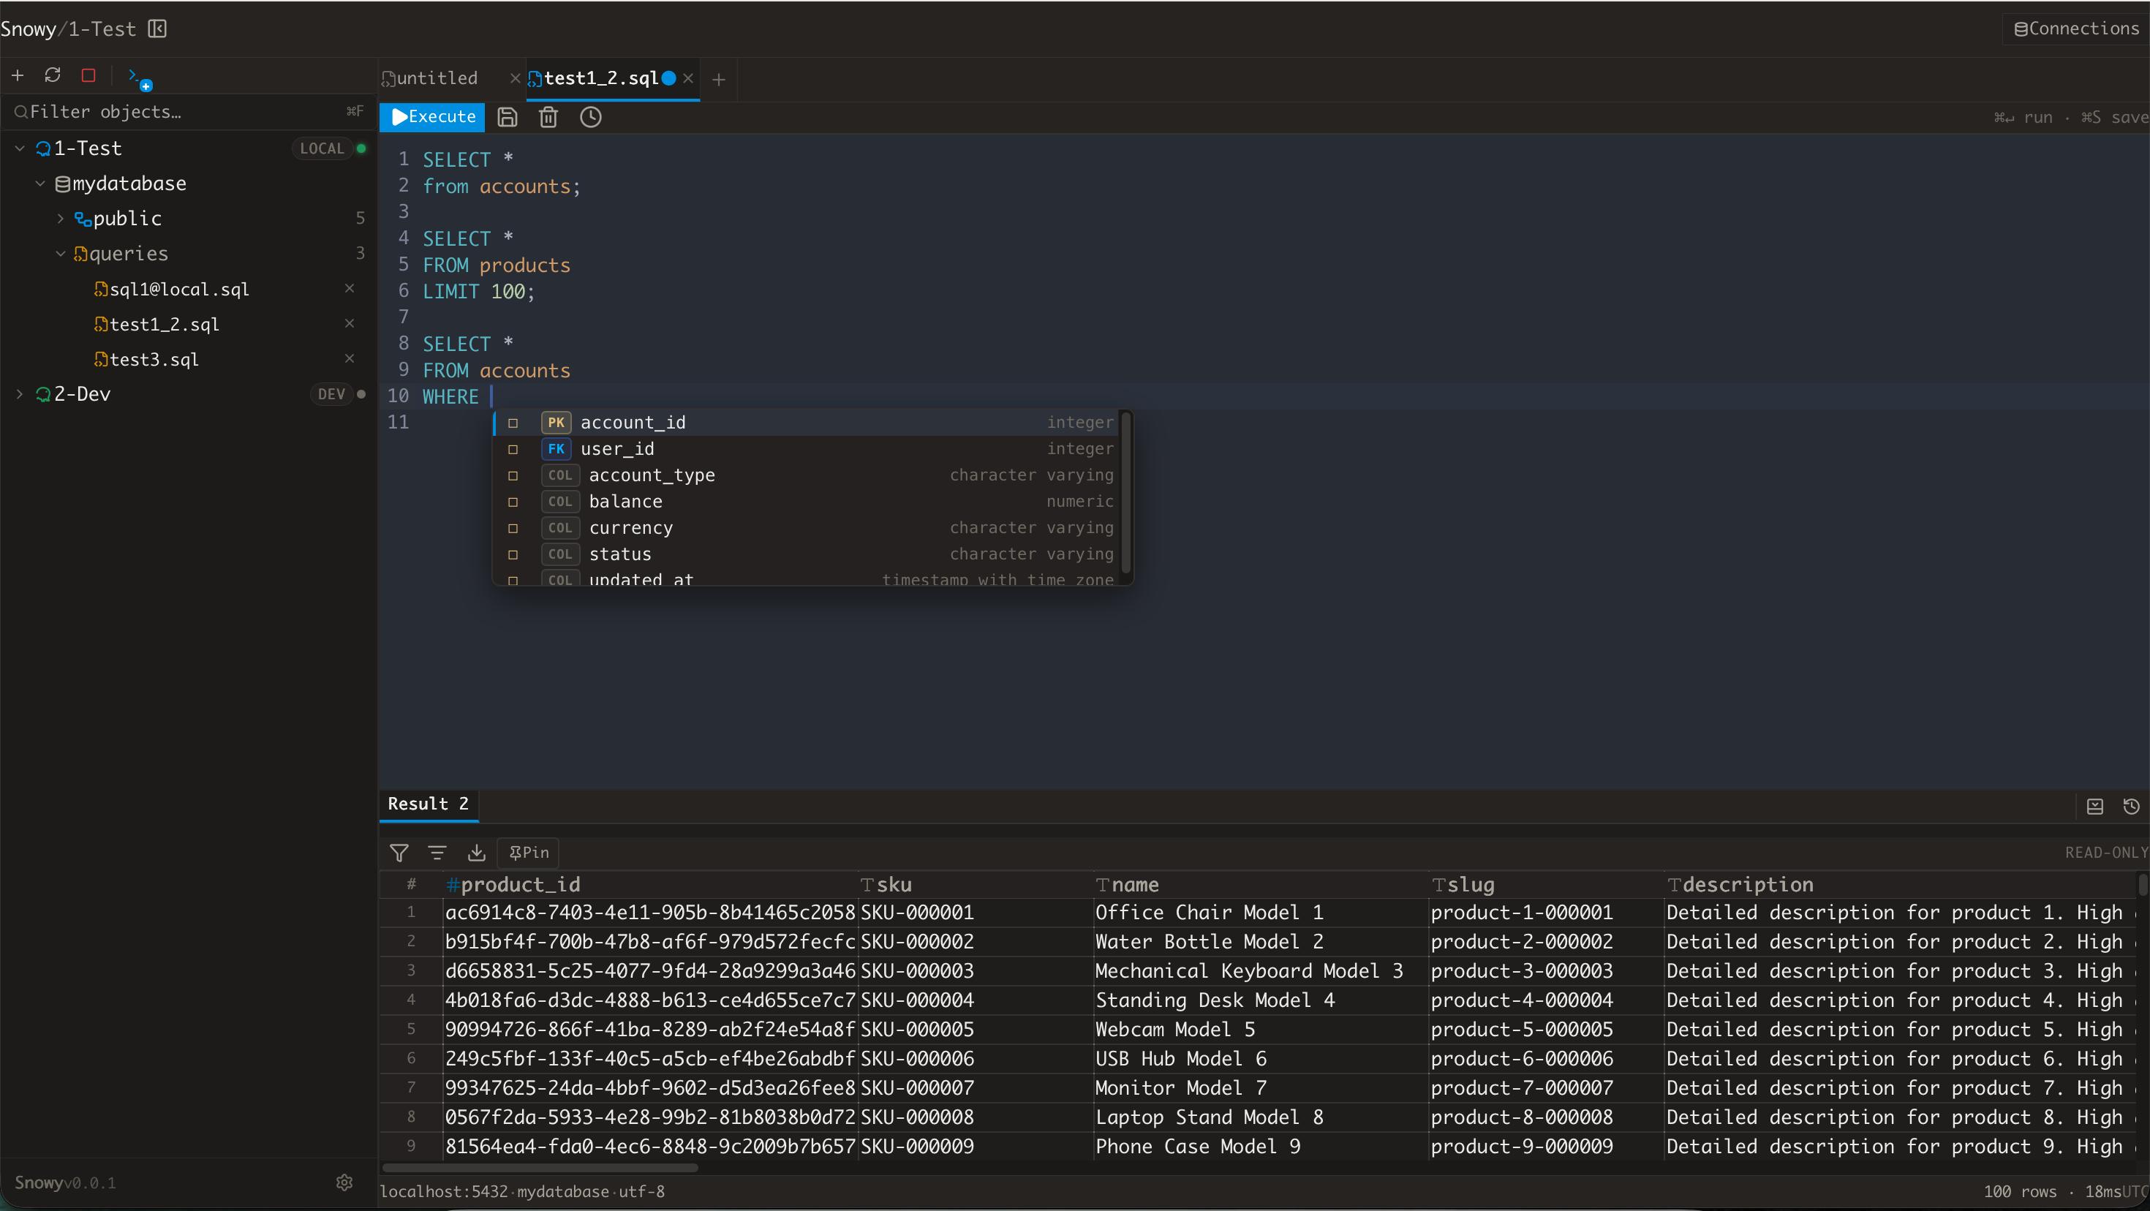
Task: Close the test1_2.sql tab
Action: (687, 78)
